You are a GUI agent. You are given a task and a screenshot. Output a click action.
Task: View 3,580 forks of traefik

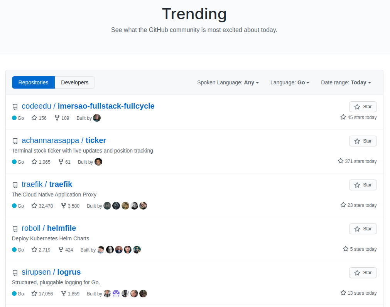[x=70, y=206]
